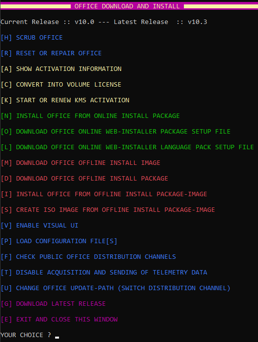
Task: Choose INSTALL OFFICE FROM ONLINE INSTALL PACKAGE
Action: 90,116
